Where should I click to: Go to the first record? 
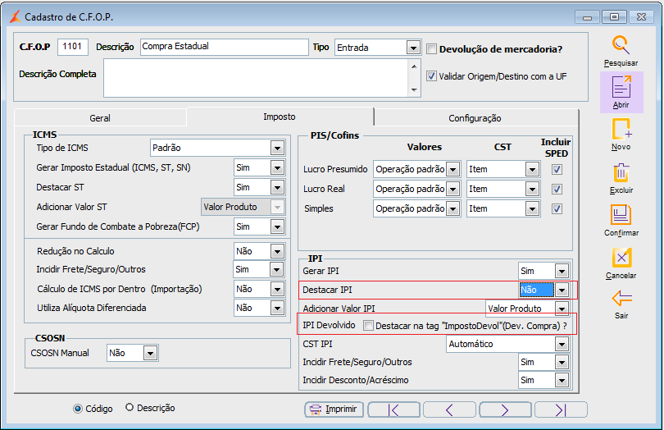[393, 409]
